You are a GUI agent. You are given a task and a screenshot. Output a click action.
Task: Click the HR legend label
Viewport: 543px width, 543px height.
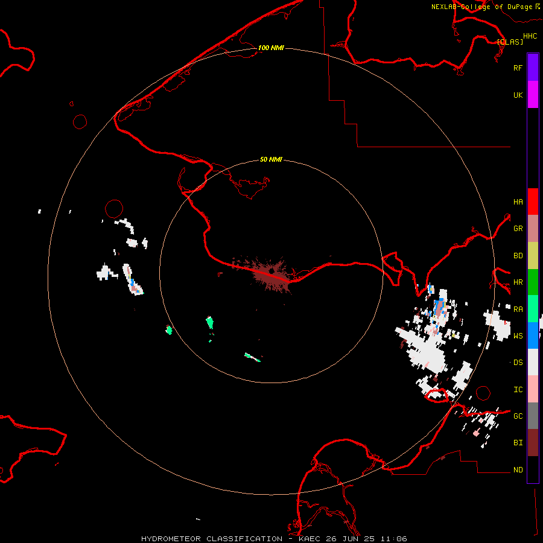pyautogui.click(x=518, y=282)
